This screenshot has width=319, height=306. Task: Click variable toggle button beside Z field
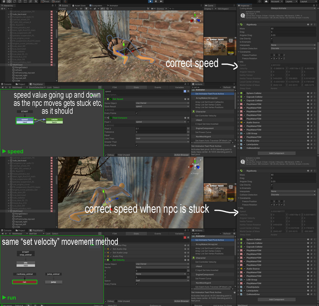tap(188, 277)
